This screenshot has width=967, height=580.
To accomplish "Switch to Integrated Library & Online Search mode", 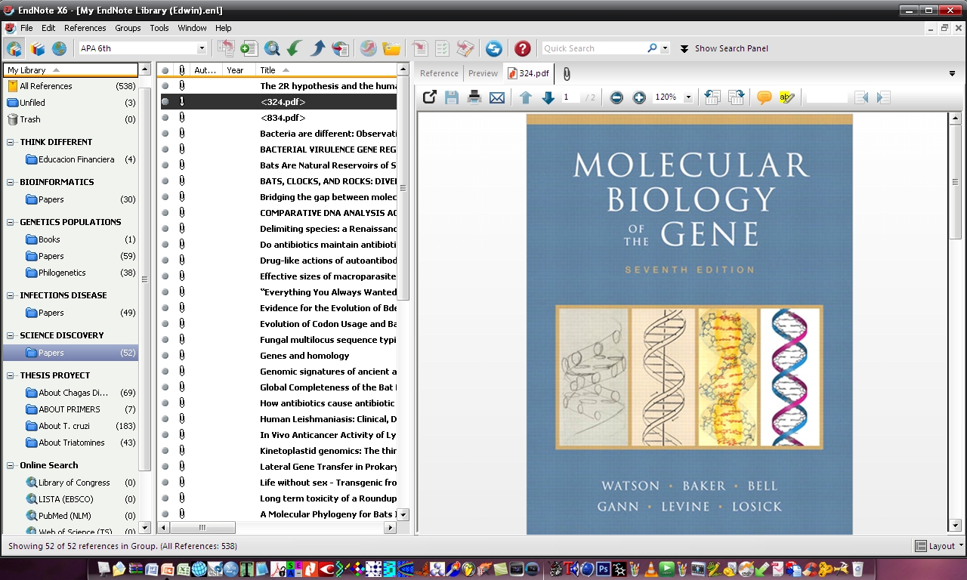I will click(x=14, y=48).
